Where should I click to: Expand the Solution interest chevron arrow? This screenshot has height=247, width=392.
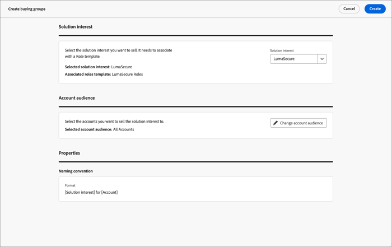point(322,59)
